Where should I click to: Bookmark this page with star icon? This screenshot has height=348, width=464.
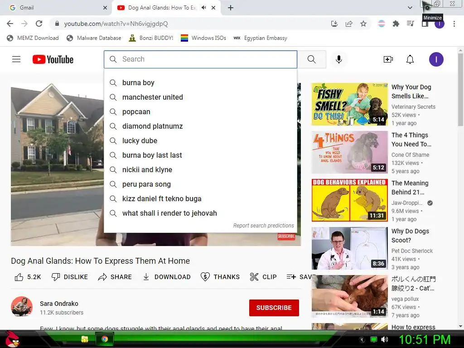pos(363,24)
